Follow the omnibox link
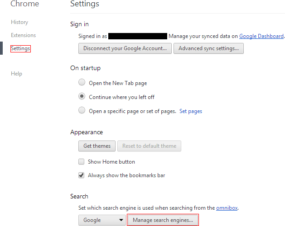The width and height of the screenshot is (285, 226). 227,208
